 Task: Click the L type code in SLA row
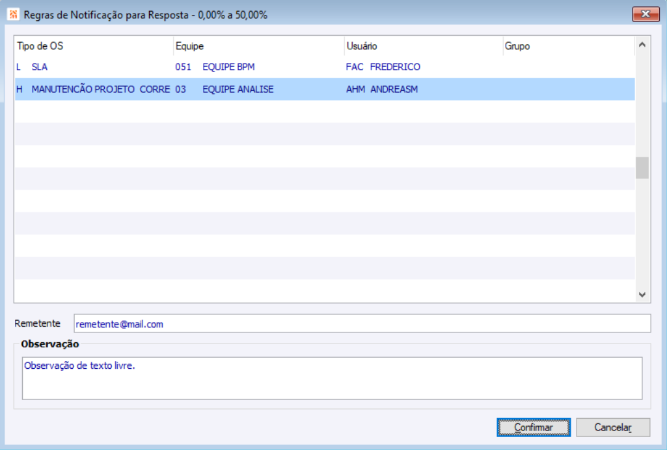19,67
